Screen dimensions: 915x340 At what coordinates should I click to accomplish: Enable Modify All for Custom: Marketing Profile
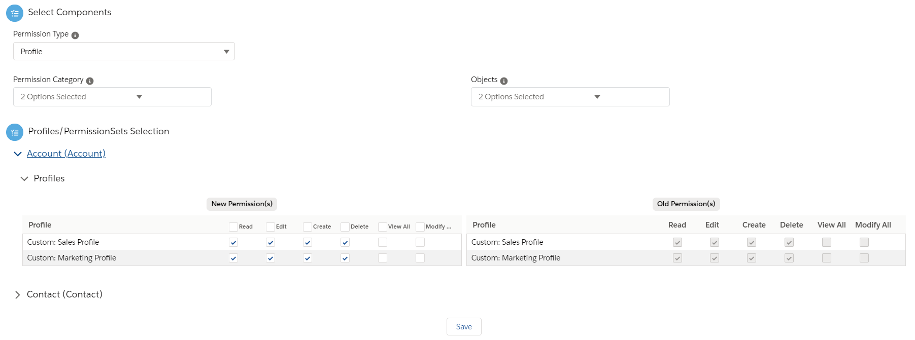(x=420, y=258)
